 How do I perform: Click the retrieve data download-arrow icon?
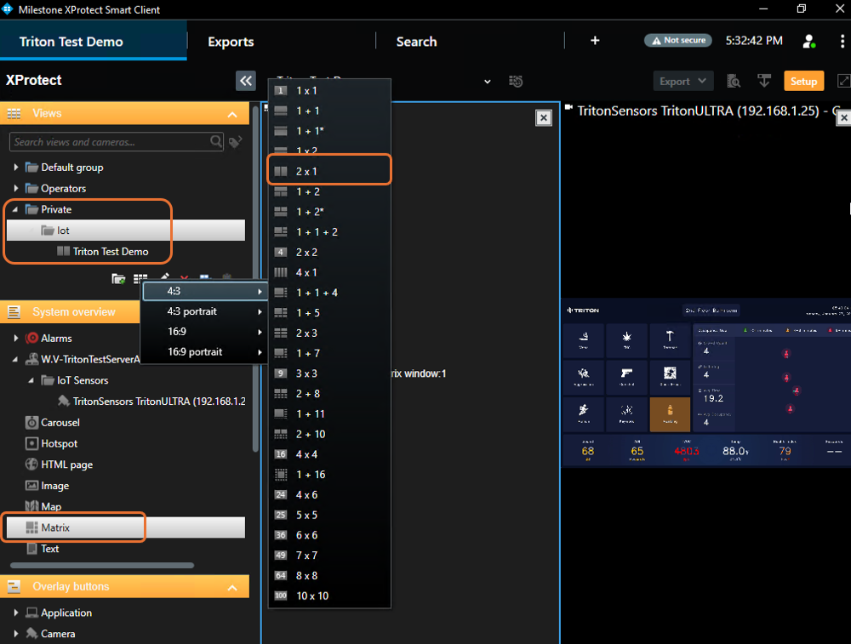[764, 82]
